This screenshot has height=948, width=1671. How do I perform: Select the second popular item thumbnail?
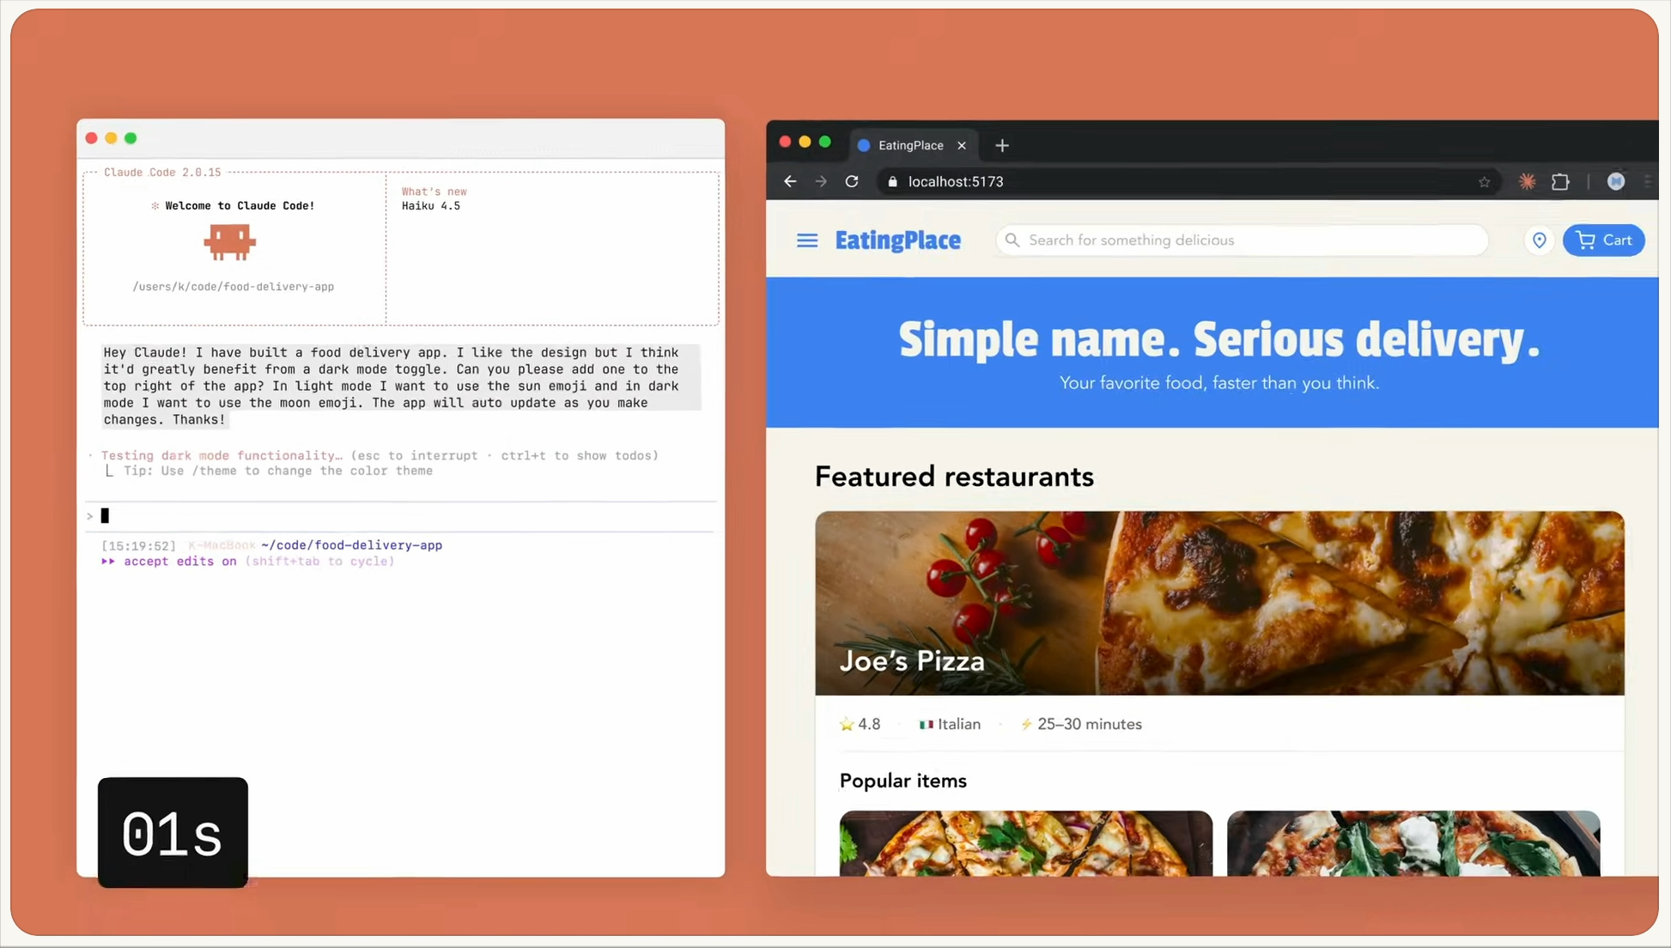tap(1413, 842)
